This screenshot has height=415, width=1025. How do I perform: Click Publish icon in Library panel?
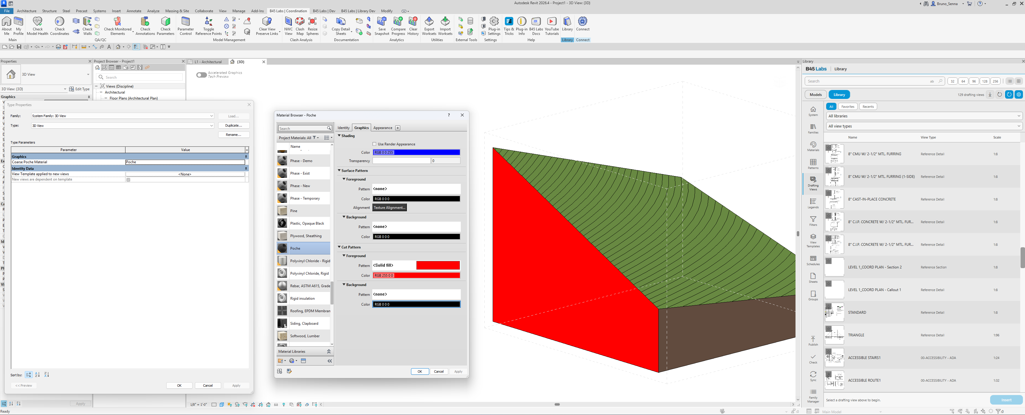click(813, 341)
